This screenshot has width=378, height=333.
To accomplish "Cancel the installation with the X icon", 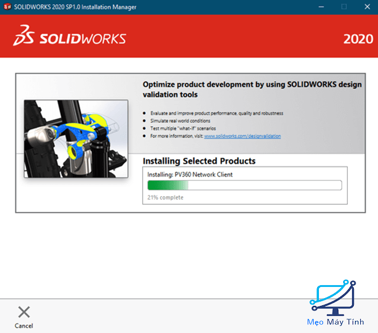I will pyautogui.click(x=24, y=312).
